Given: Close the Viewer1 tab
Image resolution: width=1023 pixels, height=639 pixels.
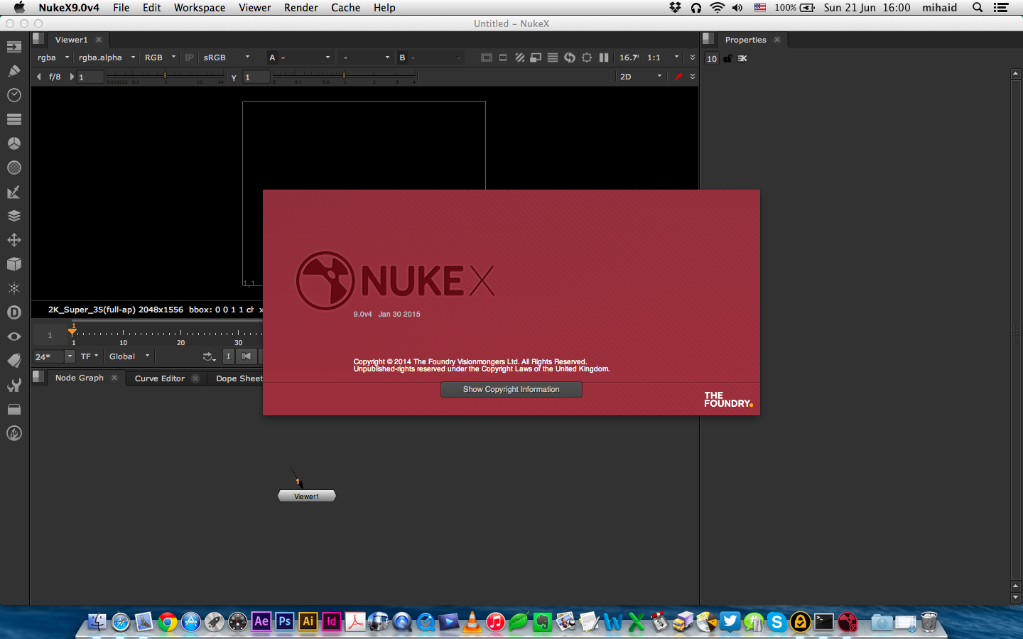Looking at the screenshot, I should click(99, 40).
